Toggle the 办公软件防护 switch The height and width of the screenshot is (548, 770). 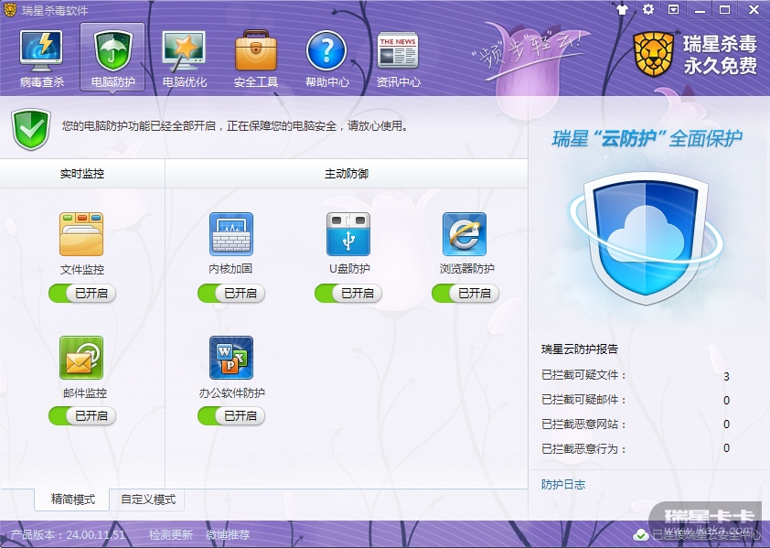click(231, 415)
